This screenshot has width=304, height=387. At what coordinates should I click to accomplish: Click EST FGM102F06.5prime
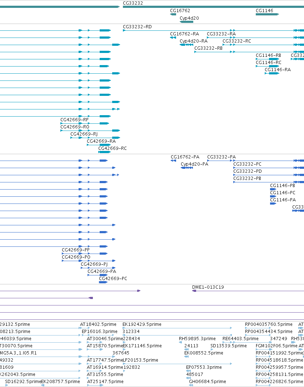point(276,346)
